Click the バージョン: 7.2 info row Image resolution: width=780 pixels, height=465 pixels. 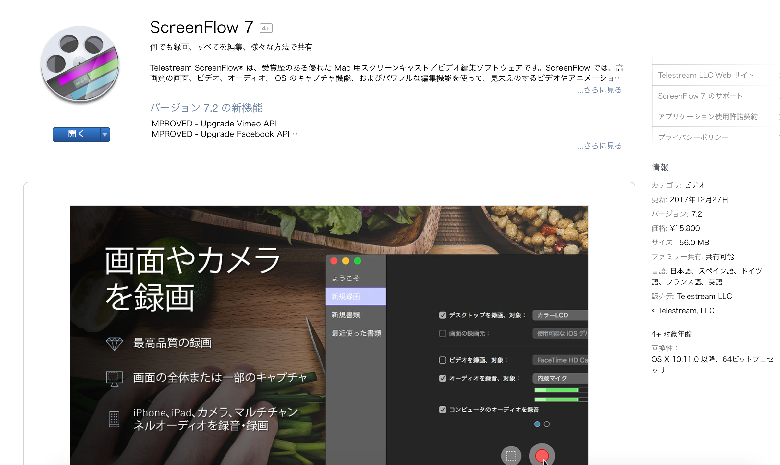[677, 214]
